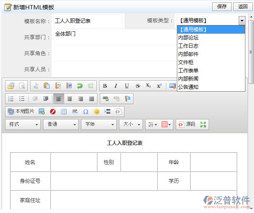Insert a smiley emoticon
The image size is (254, 213).
coord(97,112)
